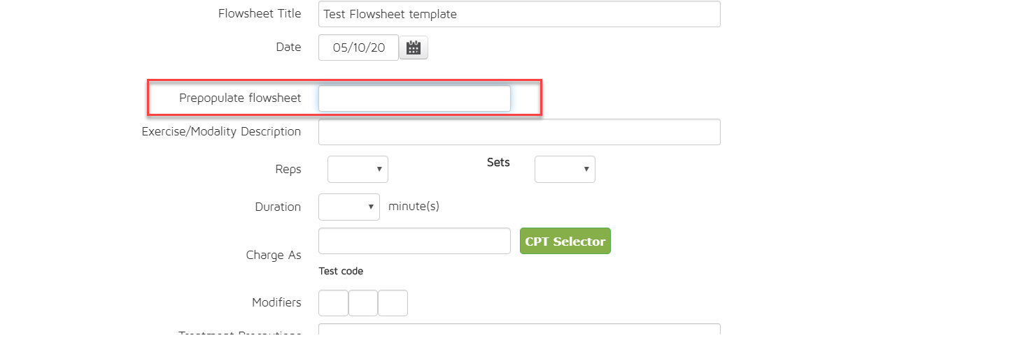Click the Flowsheet Title text field
Screen dimensions: 1016x340
518,14
